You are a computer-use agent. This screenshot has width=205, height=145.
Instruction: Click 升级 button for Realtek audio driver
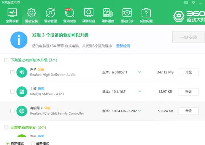tap(188, 72)
